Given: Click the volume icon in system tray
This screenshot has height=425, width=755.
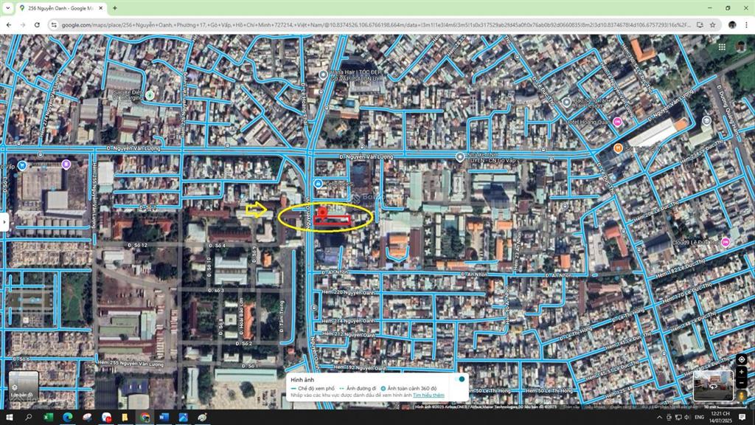Looking at the screenshot, I should pyautogui.click(x=688, y=418).
